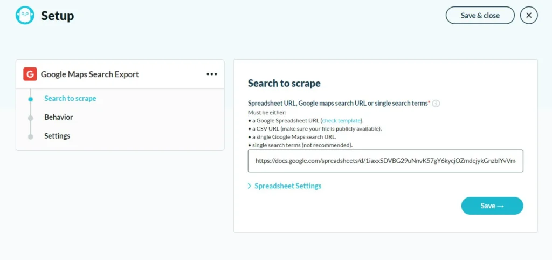The height and width of the screenshot is (260, 552).
Task: Open the check template link
Action: pyautogui.click(x=341, y=120)
